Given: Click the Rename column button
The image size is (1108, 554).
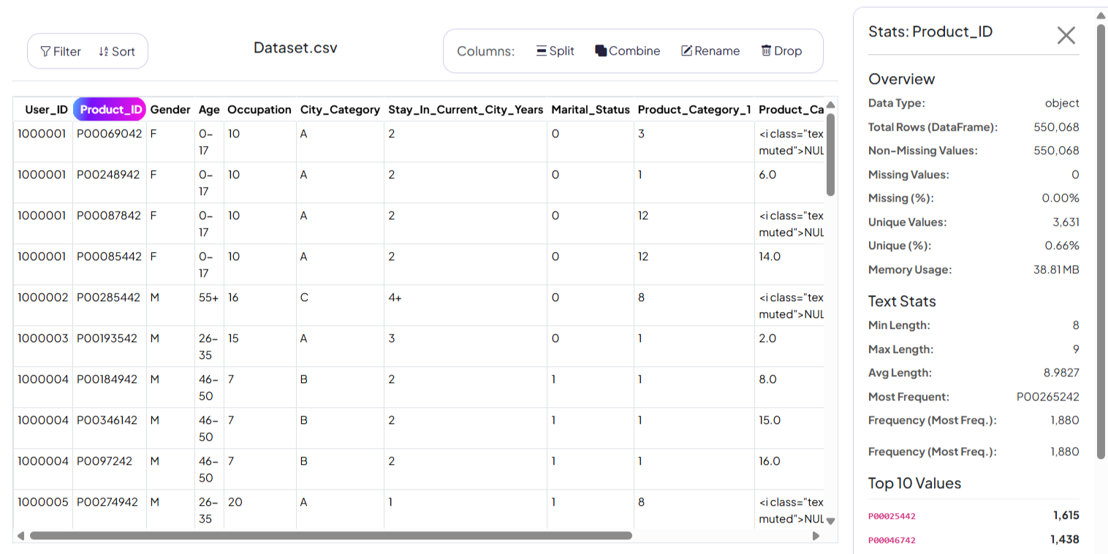Looking at the screenshot, I should tap(710, 51).
